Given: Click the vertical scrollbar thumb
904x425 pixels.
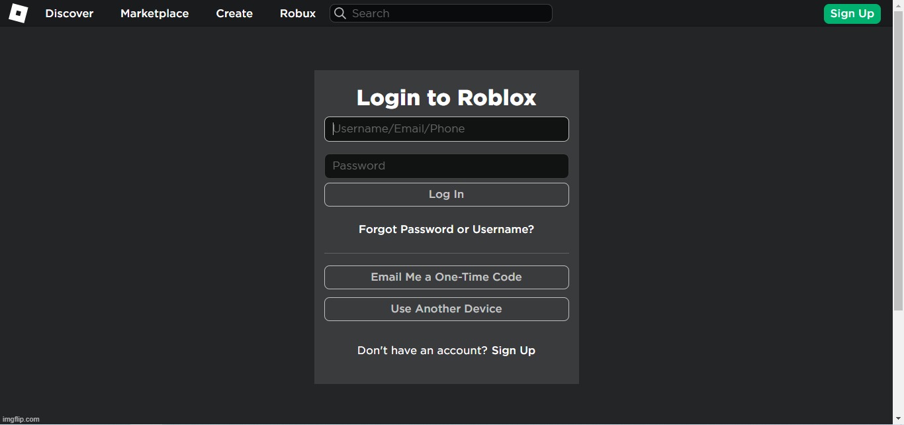Looking at the screenshot, I should pyautogui.click(x=898, y=159).
